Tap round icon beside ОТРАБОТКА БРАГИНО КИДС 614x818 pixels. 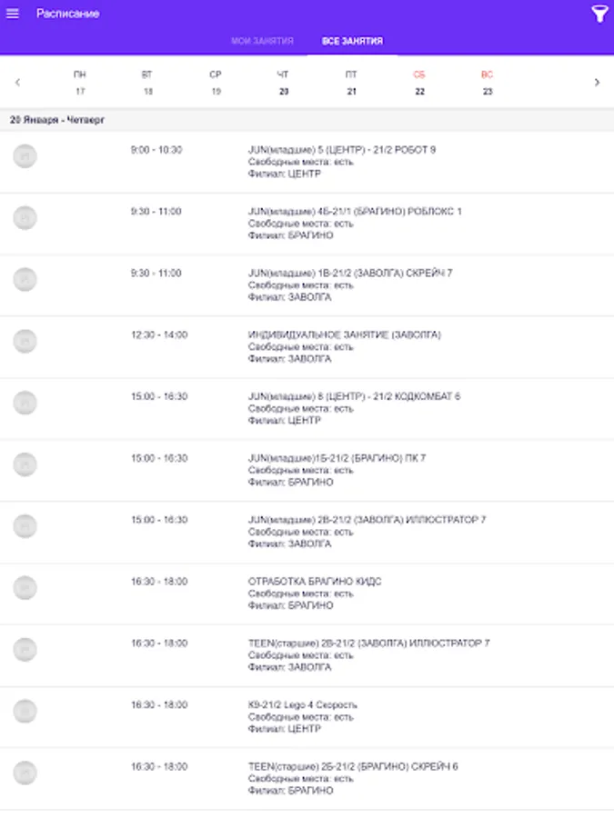tap(25, 588)
